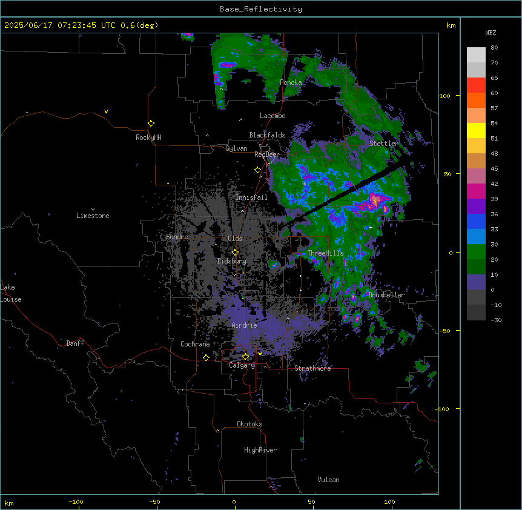Click the -50 tick label on the right axis
Image resolution: width=522 pixels, height=510 pixels.
(x=444, y=331)
